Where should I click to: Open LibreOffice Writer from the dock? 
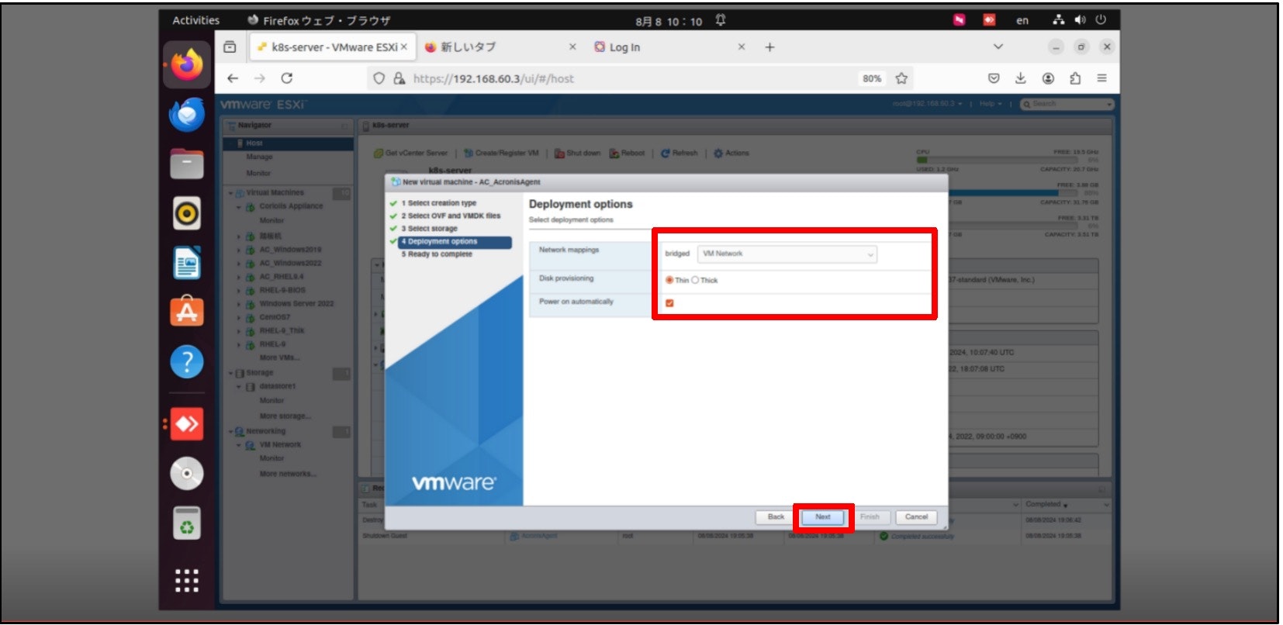tap(187, 263)
